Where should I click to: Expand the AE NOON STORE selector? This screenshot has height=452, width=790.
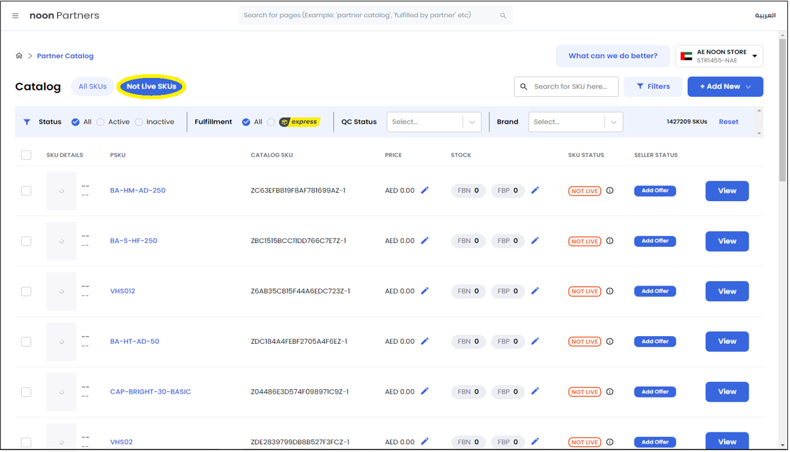755,56
